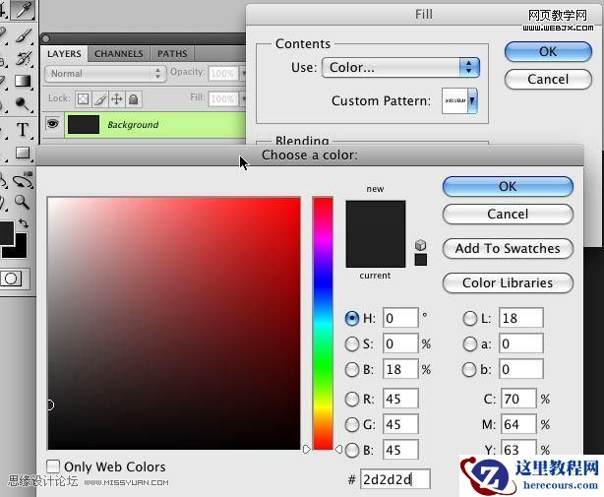This screenshot has width=604, height=497.
Task: Open the Normal blend mode dropdown
Action: coord(105,73)
